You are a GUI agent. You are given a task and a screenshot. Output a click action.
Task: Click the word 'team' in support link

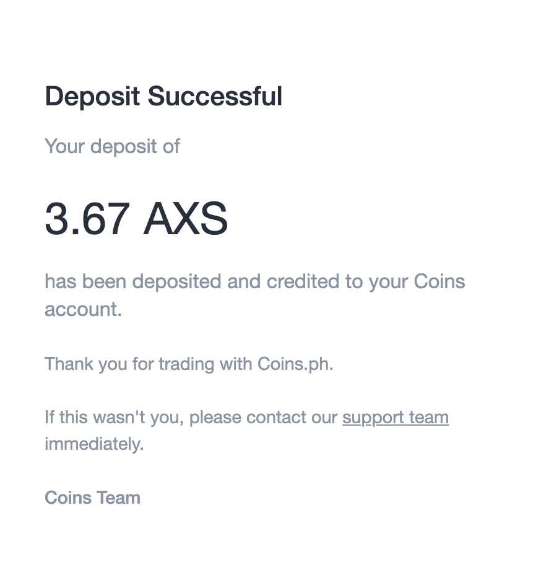(x=428, y=418)
